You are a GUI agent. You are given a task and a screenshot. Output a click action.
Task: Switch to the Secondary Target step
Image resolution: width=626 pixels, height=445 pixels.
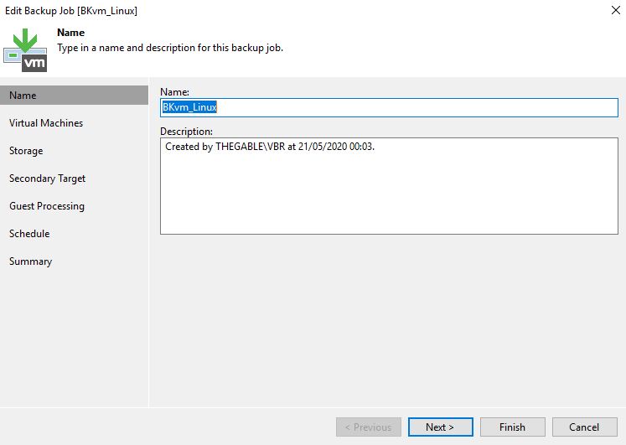(x=47, y=179)
